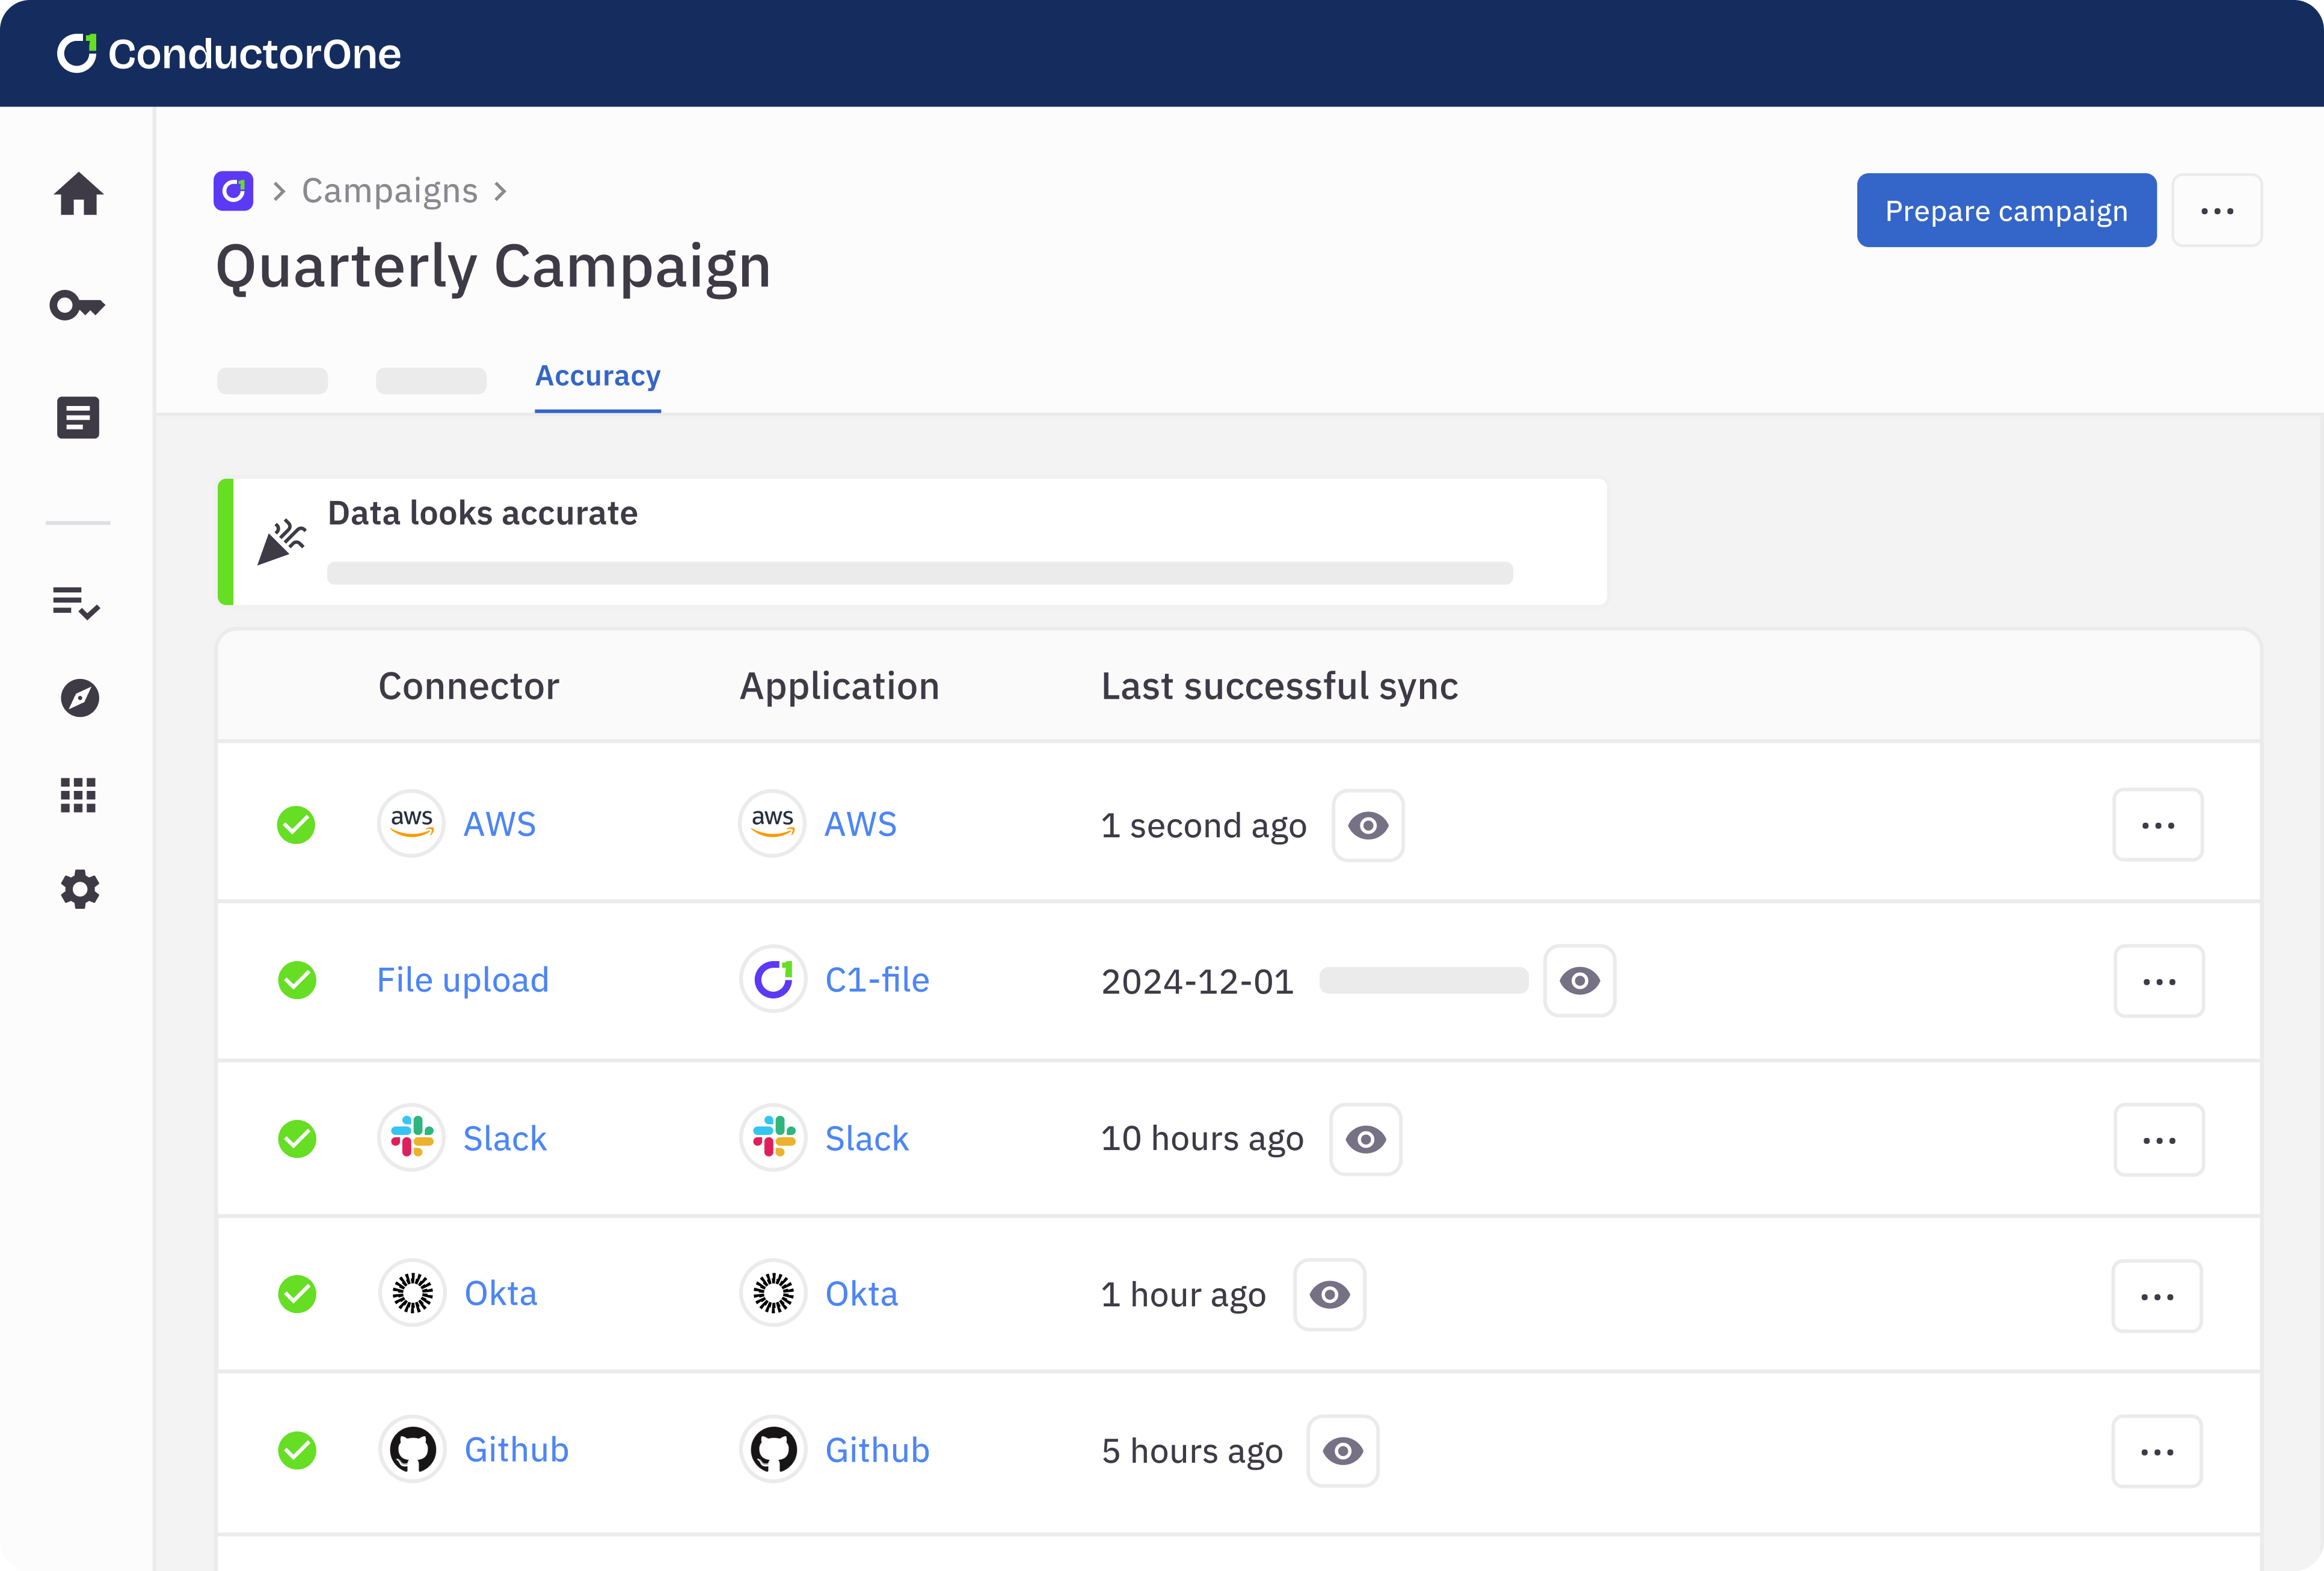Open the compass explore sidebar icon
This screenshot has height=1571, width=2324.
[x=79, y=698]
